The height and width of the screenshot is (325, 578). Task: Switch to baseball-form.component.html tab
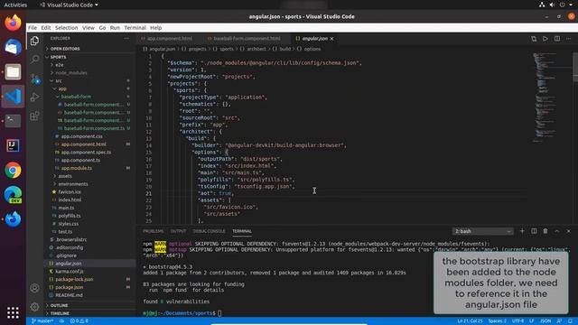(x=247, y=39)
